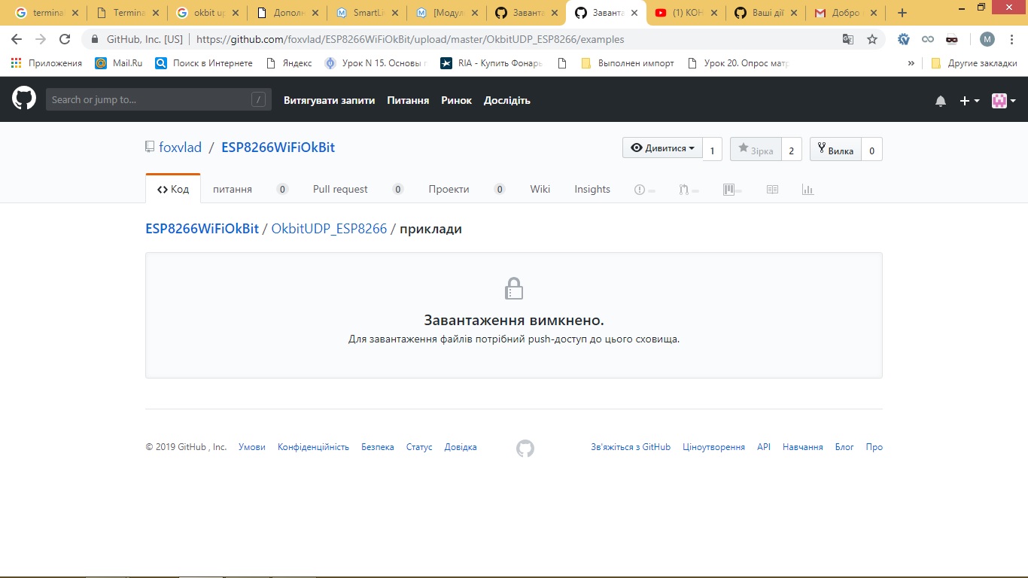Open the plus sign create-new dropdown
The image size is (1028, 578).
click(966, 99)
